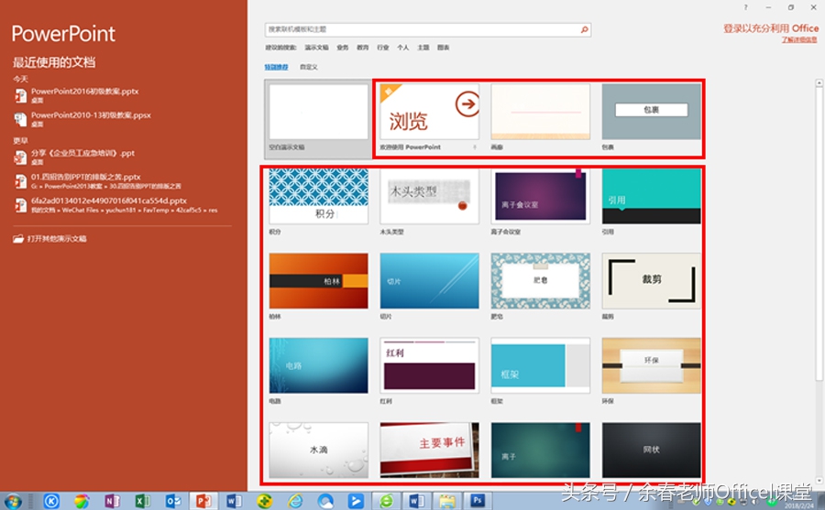Open recent file 6fa2ad0134012e44907016f041ca554d.pptx
The width and height of the screenshot is (825, 510).
(109, 201)
